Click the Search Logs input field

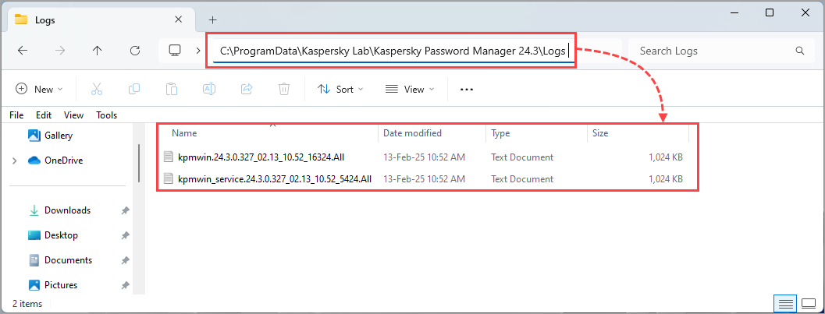710,51
